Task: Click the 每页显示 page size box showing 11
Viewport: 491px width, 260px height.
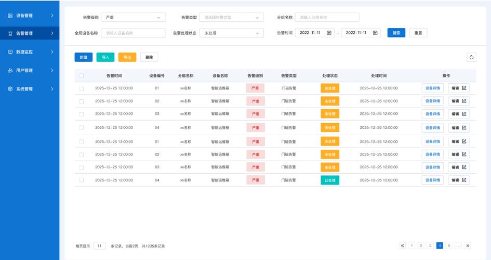Action: pos(99,246)
